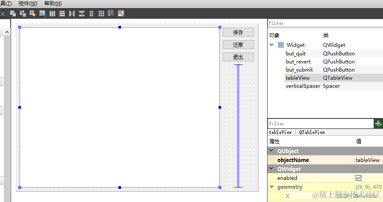Click QPushButton class in but_quit row
Image resolution: width=383 pixels, height=202 pixels.
[x=339, y=54]
